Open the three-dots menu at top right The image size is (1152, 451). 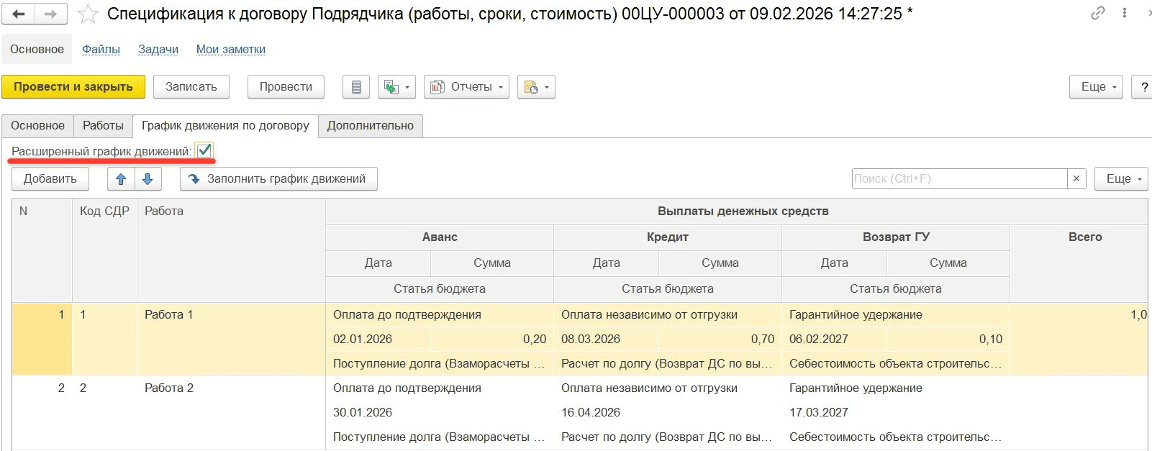[x=1125, y=13]
